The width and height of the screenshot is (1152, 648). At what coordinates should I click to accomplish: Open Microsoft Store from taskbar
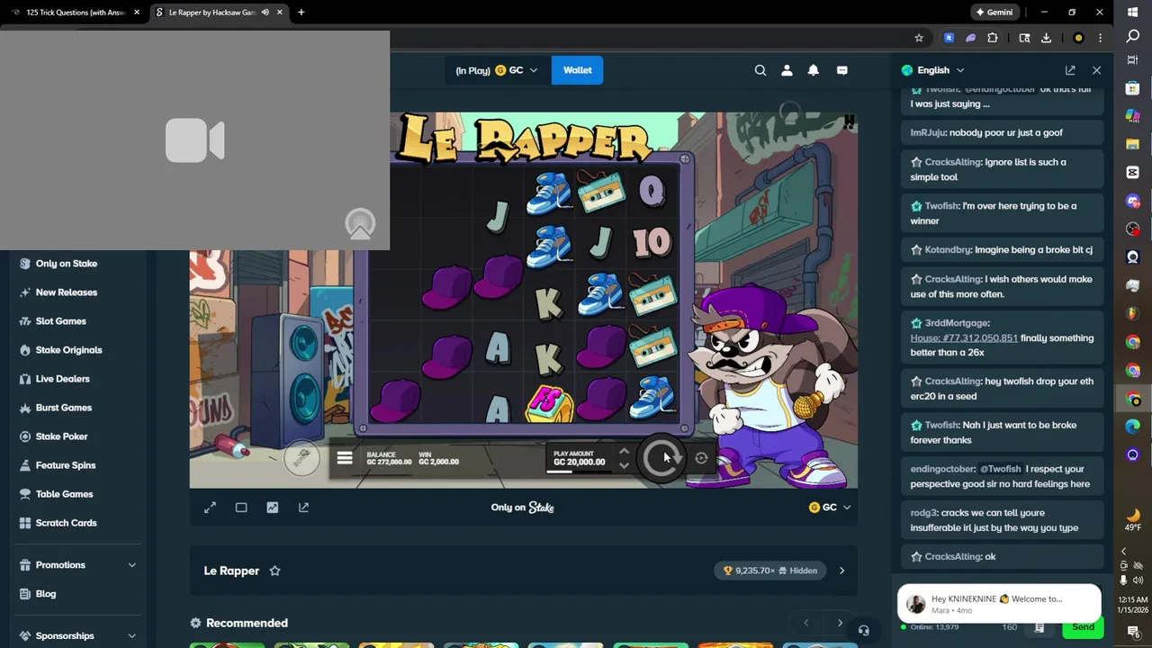tap(1133, 88)
